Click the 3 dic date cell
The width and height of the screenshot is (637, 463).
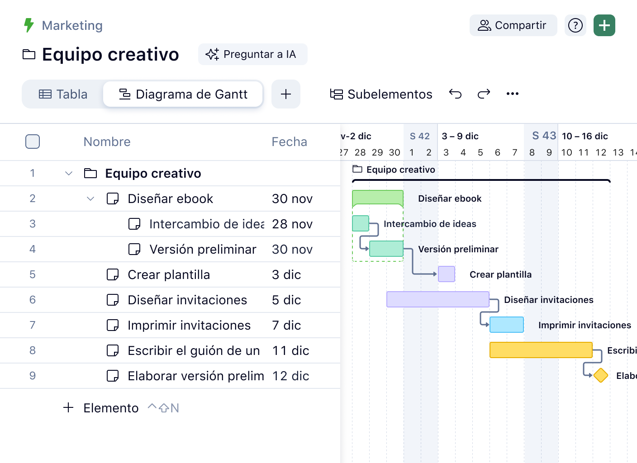(286, 274)
